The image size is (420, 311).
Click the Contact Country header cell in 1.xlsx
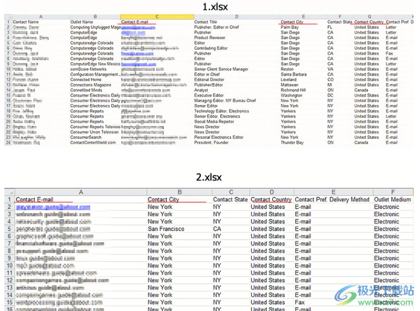(x=369, y=22)
